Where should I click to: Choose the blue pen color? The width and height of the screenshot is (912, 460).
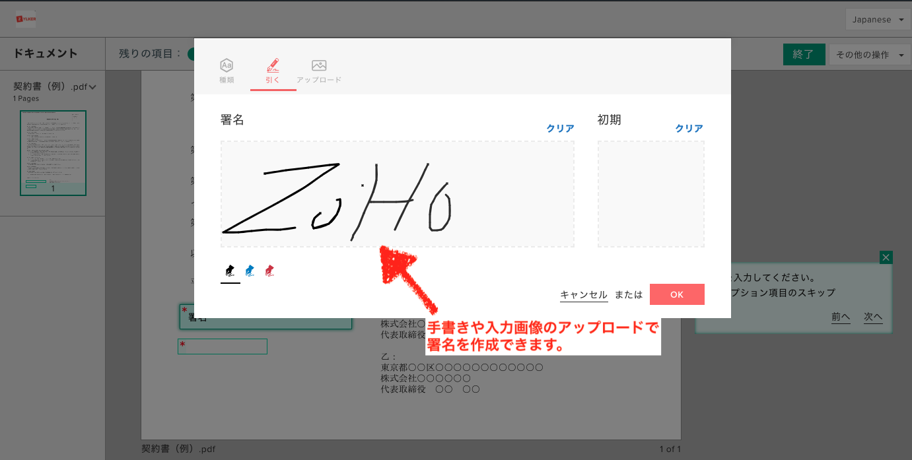250,271
